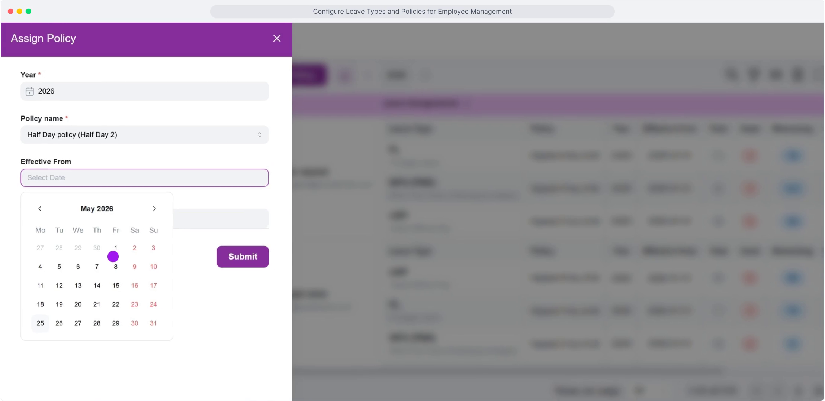Pick May 22 from the calendar
This screenshot has height=401, width=825.
(116, 304)
